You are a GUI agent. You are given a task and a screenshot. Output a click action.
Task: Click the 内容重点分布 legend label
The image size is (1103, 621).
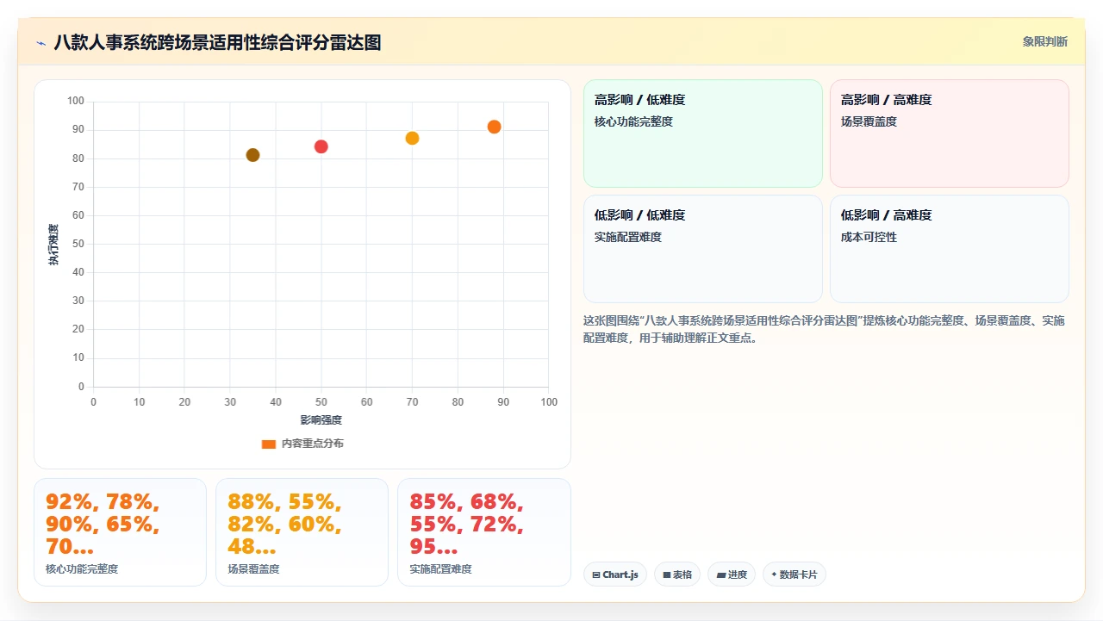tap(313, 444)
